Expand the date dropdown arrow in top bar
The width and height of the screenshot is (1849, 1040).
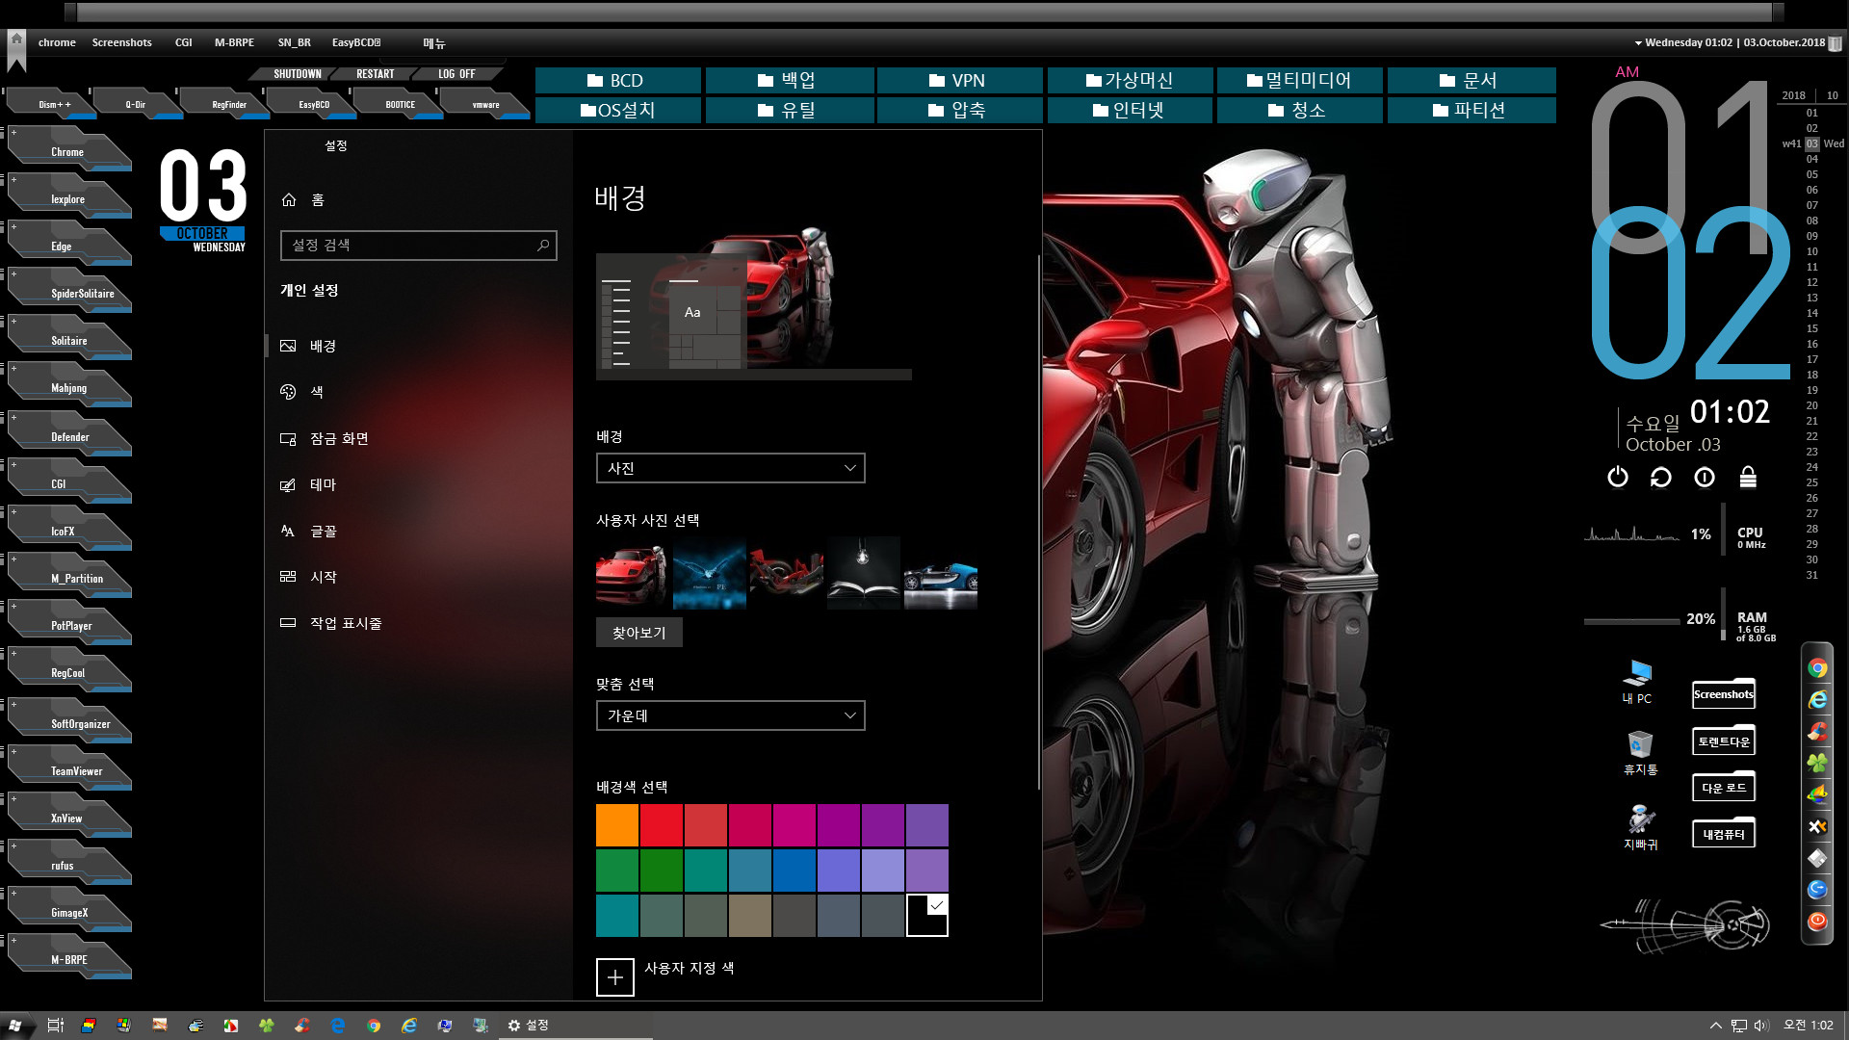click(x=1639, y=43)
